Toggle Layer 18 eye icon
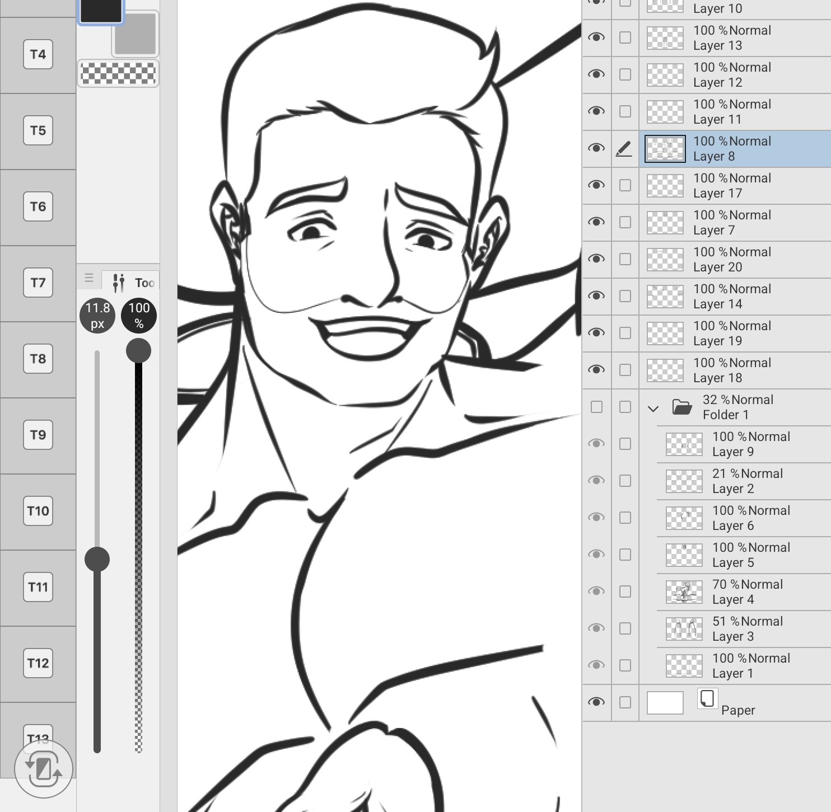831x812 pixels. [596, 370]
